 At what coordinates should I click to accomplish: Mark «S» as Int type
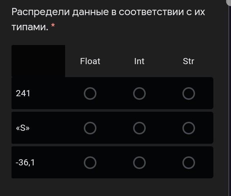pos(139,128)
